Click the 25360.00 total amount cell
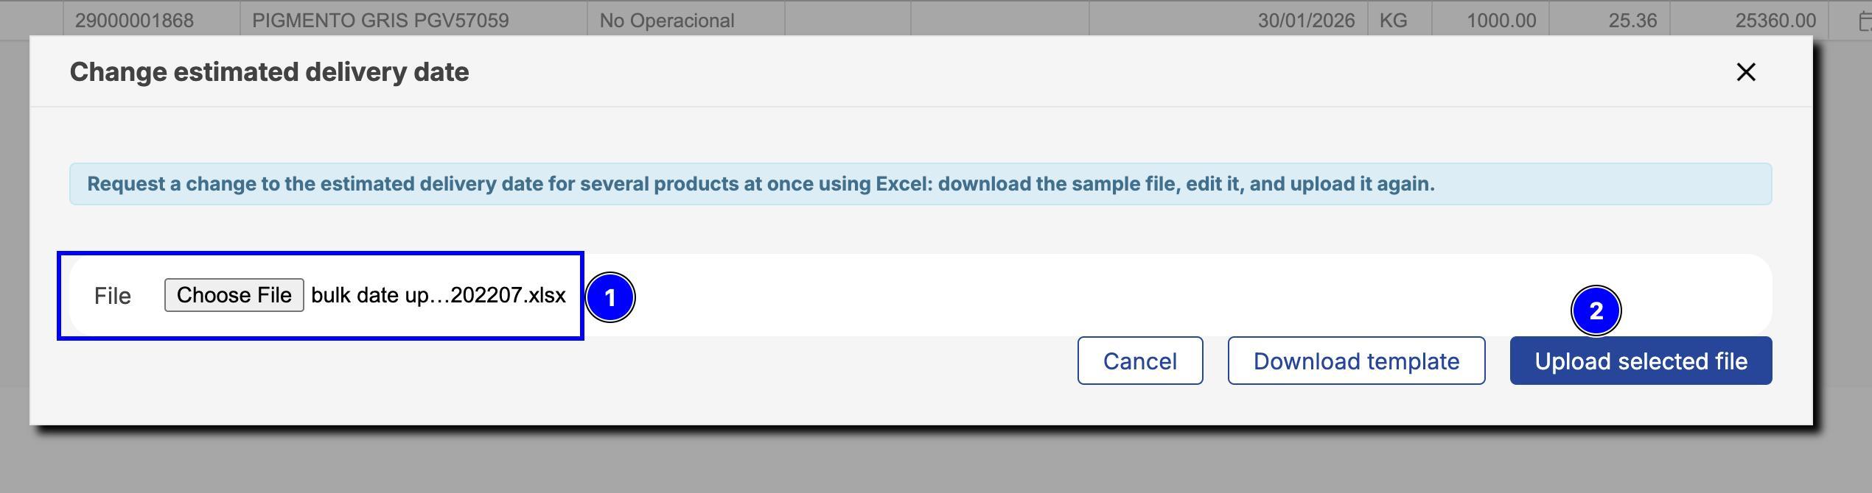Screen dimensions: 1872x493 pos(1775,21)
